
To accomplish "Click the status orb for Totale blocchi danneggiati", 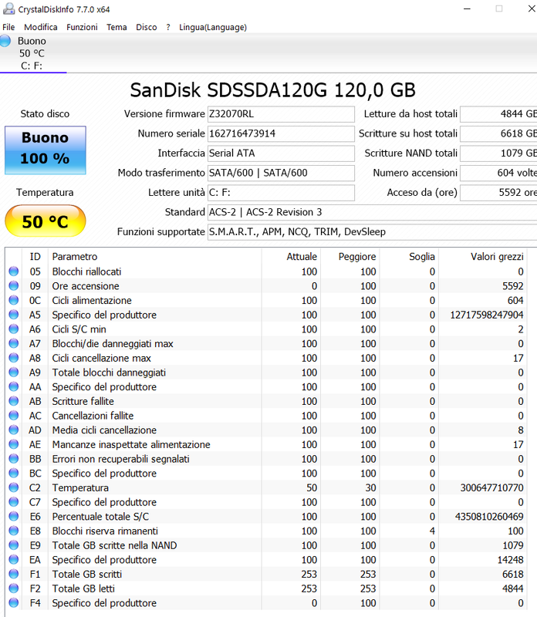I will [x=14, y=372].
